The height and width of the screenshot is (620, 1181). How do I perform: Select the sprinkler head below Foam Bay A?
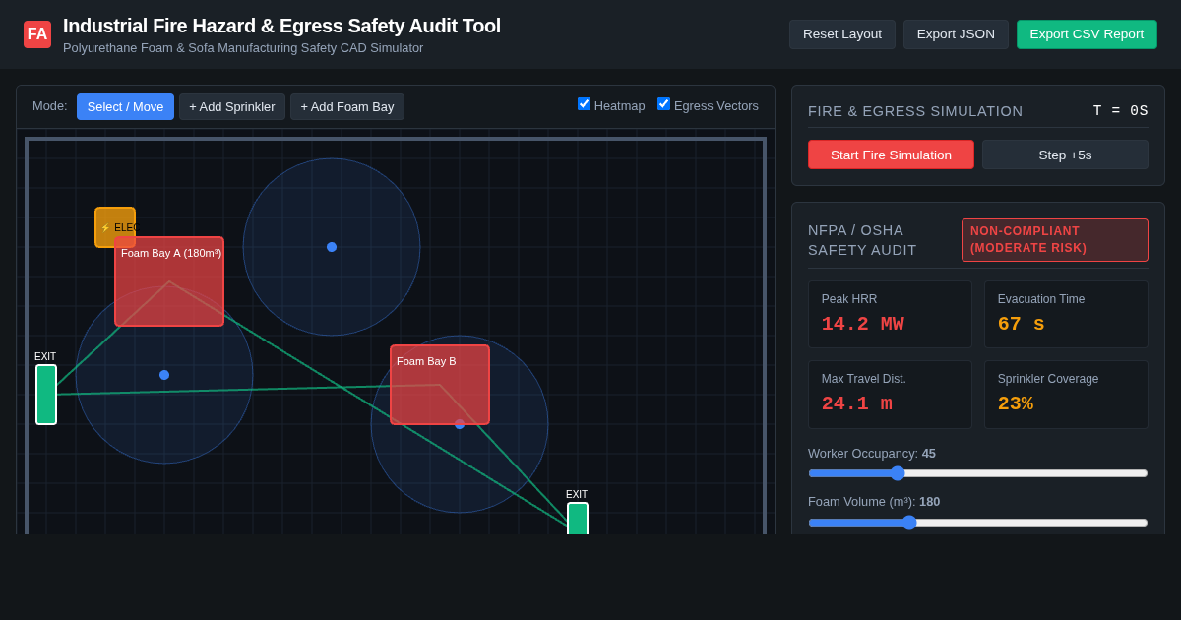point(164,375)
